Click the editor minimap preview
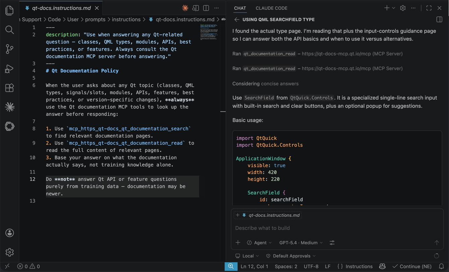This screenshot has width=449, height=272. coord(209,32)
